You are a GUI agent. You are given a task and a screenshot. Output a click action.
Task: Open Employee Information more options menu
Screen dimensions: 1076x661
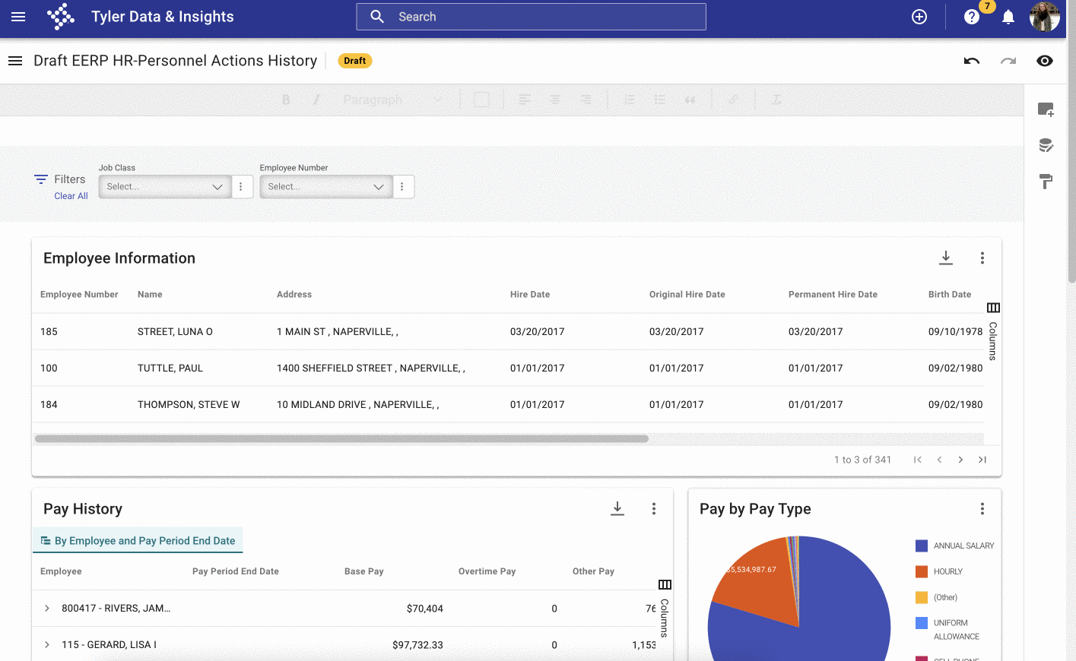point(982,258)
